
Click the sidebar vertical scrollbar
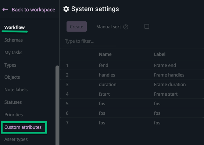pyautogui.click(x=57, y=105)
